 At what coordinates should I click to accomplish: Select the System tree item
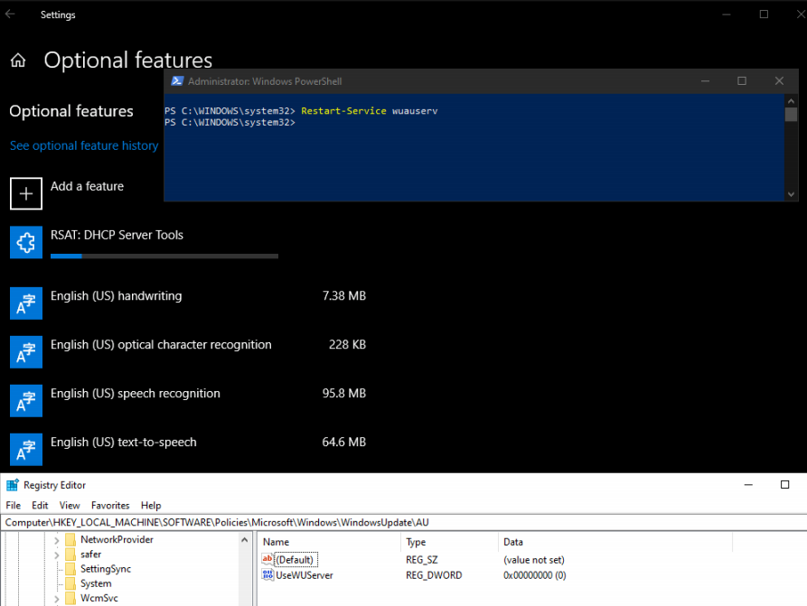(96, 583)
